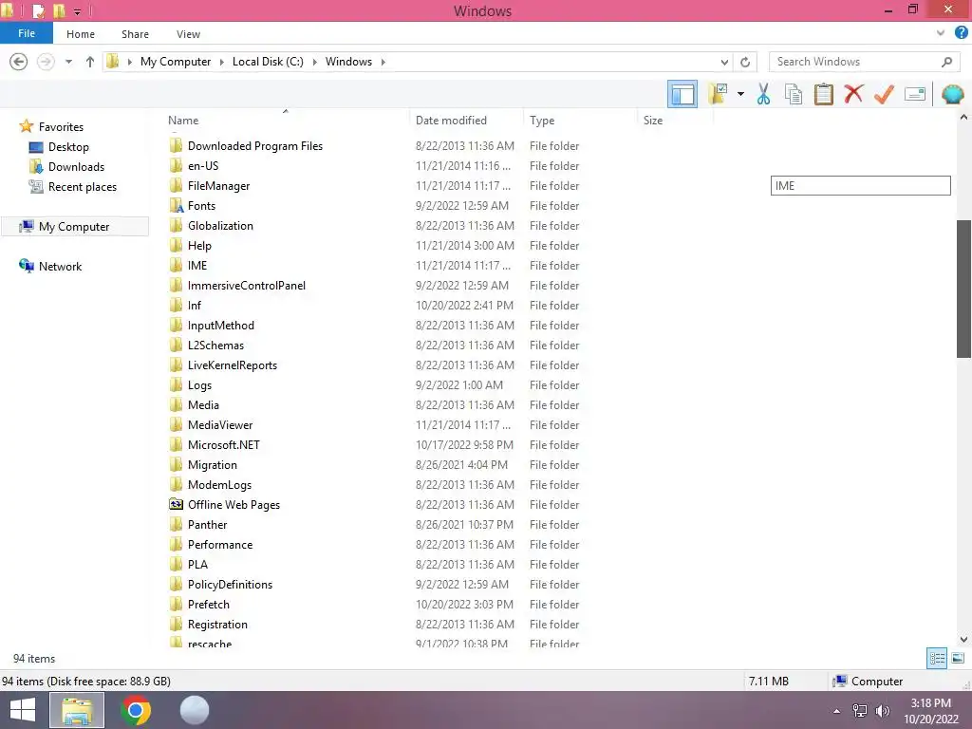This screenshot has height=729, width=972.
Task: Open the folder options dropdown arrow
Action: (740, 94)
